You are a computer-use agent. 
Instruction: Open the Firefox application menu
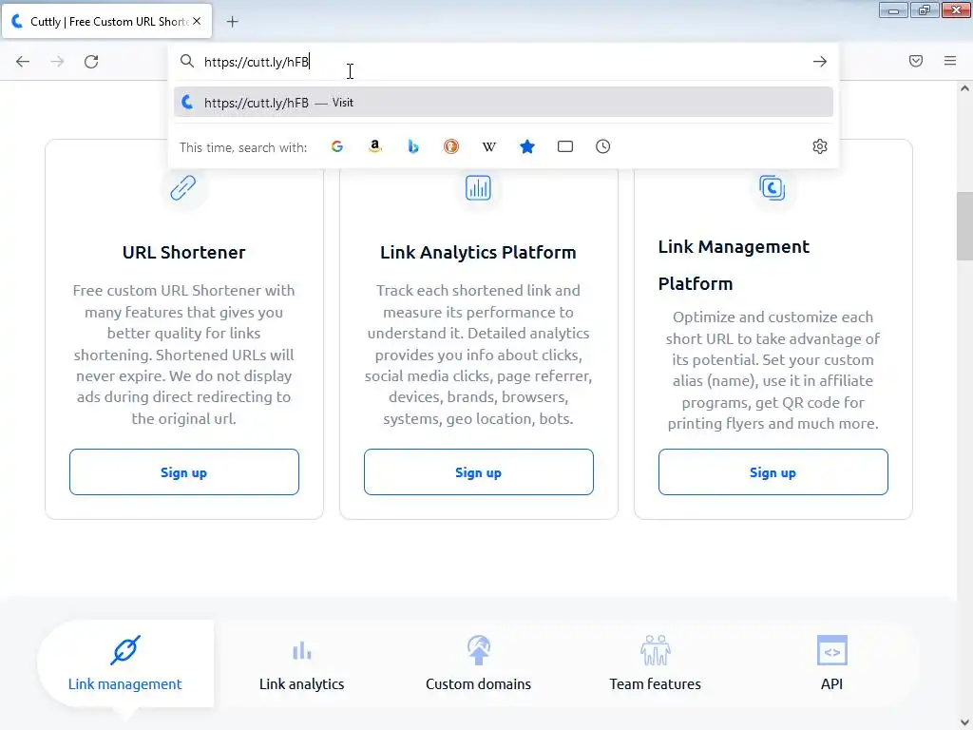click(950, 61)
